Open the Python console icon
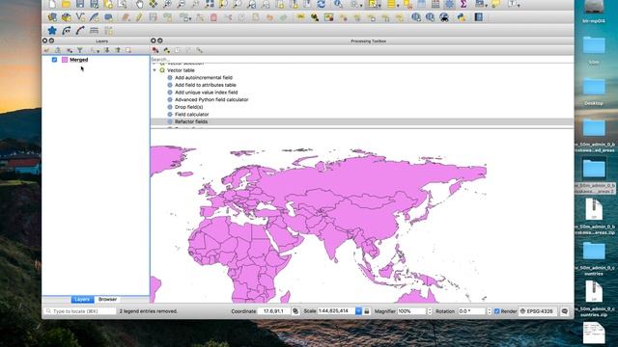The width and height of the screenshot is (618, 347). (462, 17)
